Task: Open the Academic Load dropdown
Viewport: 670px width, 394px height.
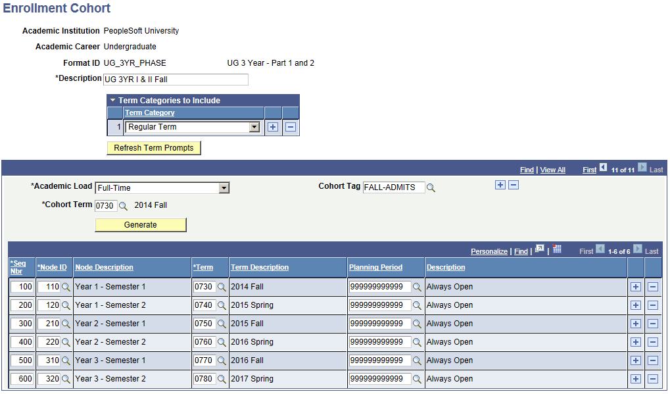Action: (x=224, y=187)
